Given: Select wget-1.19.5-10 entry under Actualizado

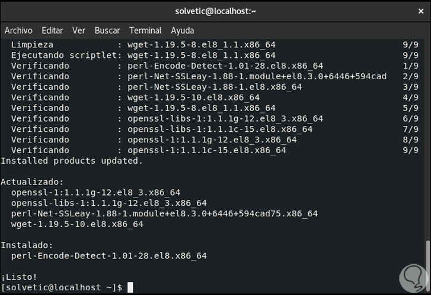Looking at the screenshot, I should pos(77,224).
